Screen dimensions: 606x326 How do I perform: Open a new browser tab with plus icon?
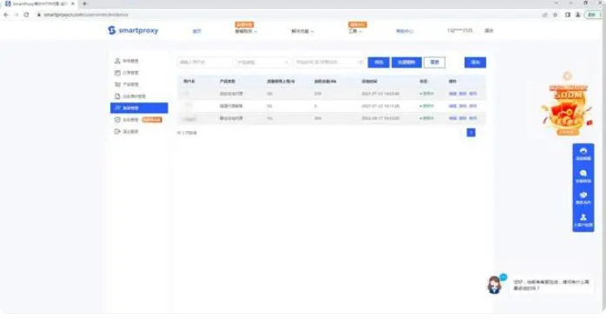(84, 3)
